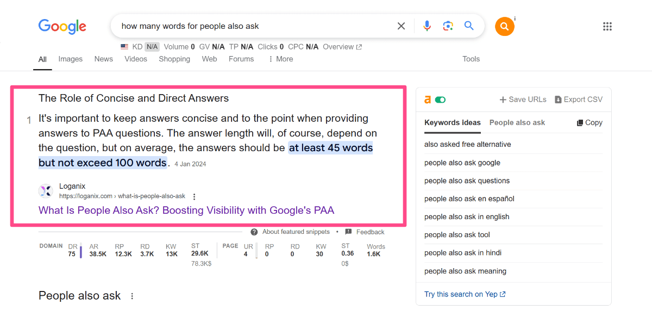
Task: Click inside the Google search query field
Action: click(255, 26)
